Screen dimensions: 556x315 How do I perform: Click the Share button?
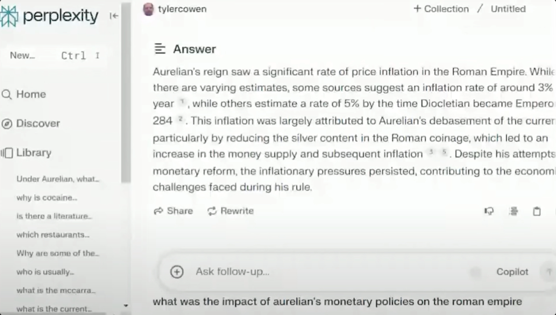(174, 211)
